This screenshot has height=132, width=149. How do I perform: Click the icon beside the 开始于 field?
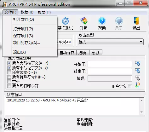138,64
